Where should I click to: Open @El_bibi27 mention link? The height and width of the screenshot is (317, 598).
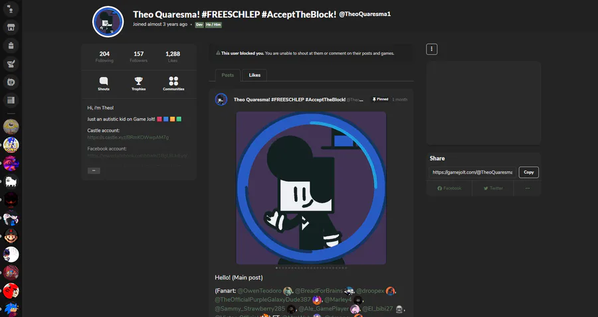click(377, 308)
